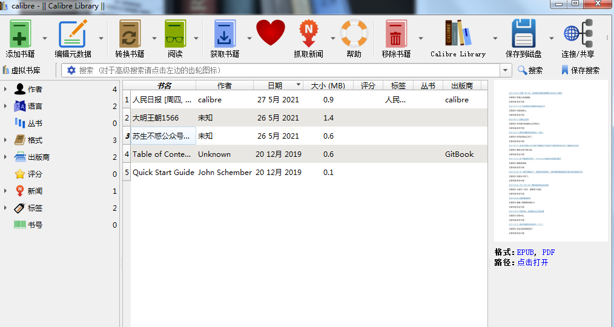
Task: Select book row 大明王朝1566
Action: pos(305,118)
